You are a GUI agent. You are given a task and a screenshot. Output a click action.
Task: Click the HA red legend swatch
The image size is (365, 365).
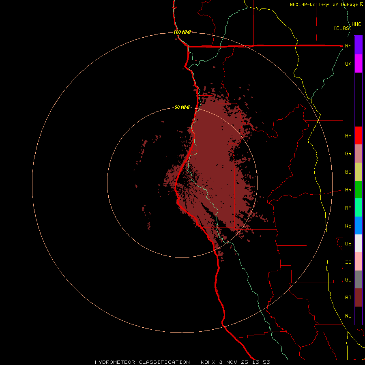coord(358,135)
